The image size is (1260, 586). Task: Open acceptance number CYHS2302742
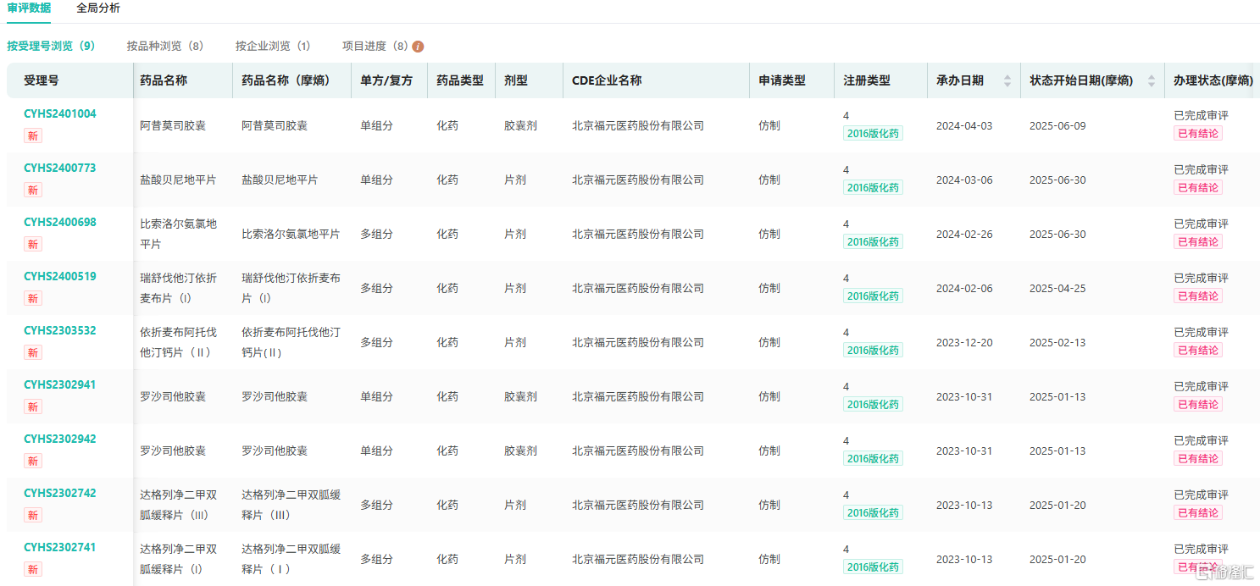click(x=60, y=493)
